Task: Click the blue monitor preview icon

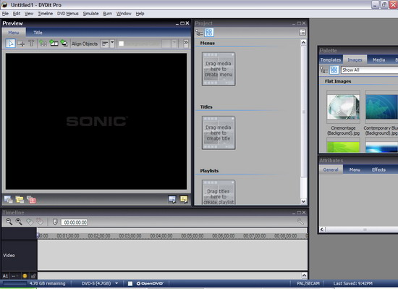Action: [x=172, y=199]
